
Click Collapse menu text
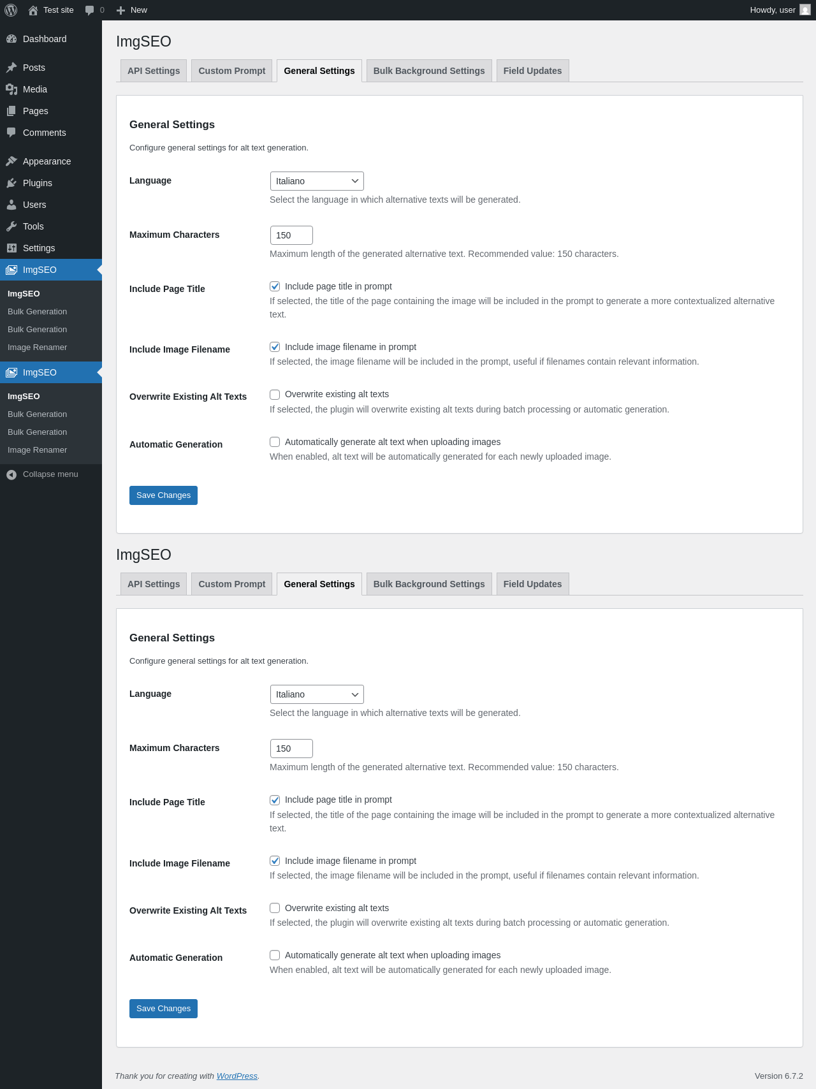[50, 474]
